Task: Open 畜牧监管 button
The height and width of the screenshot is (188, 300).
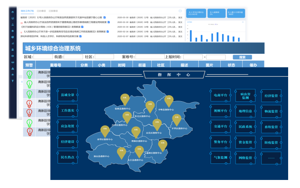Action: pyautogui.click(x=271, y=127)
